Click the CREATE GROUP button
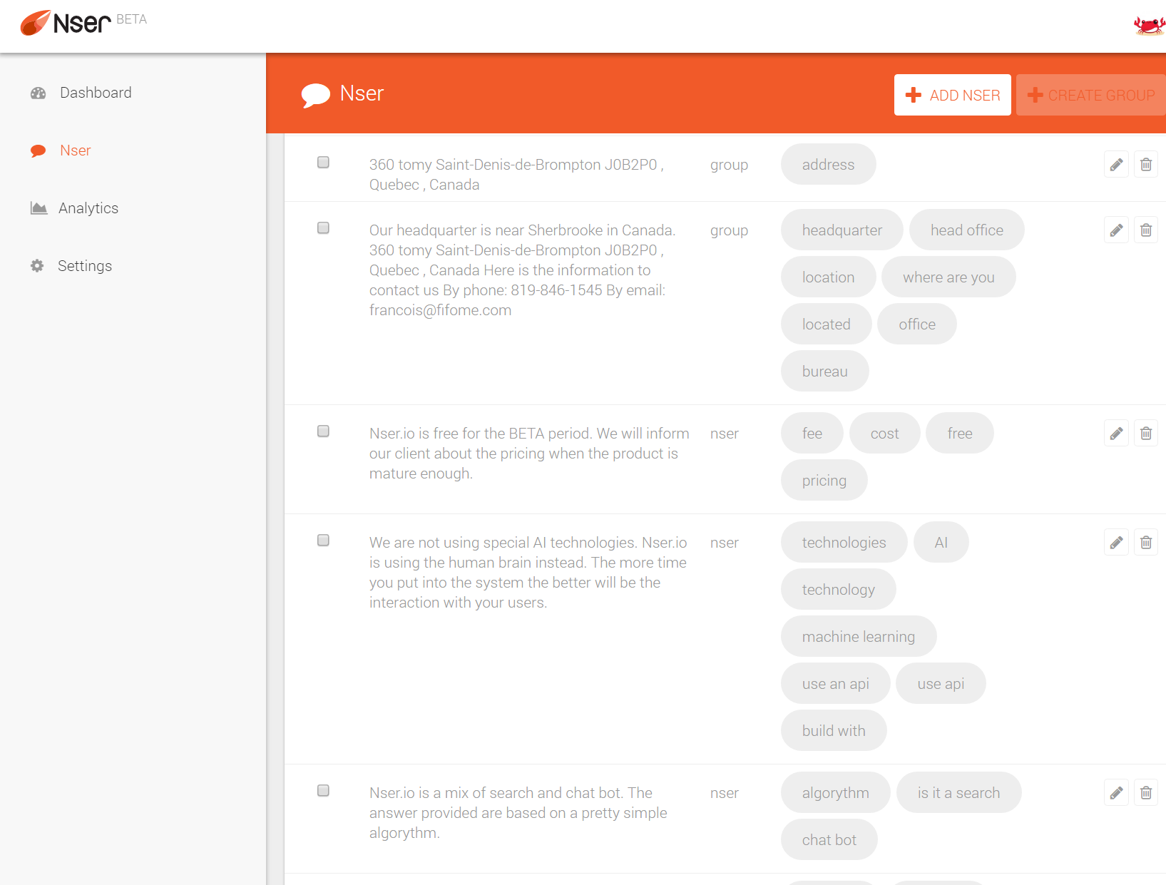 tap(1091, 95)
